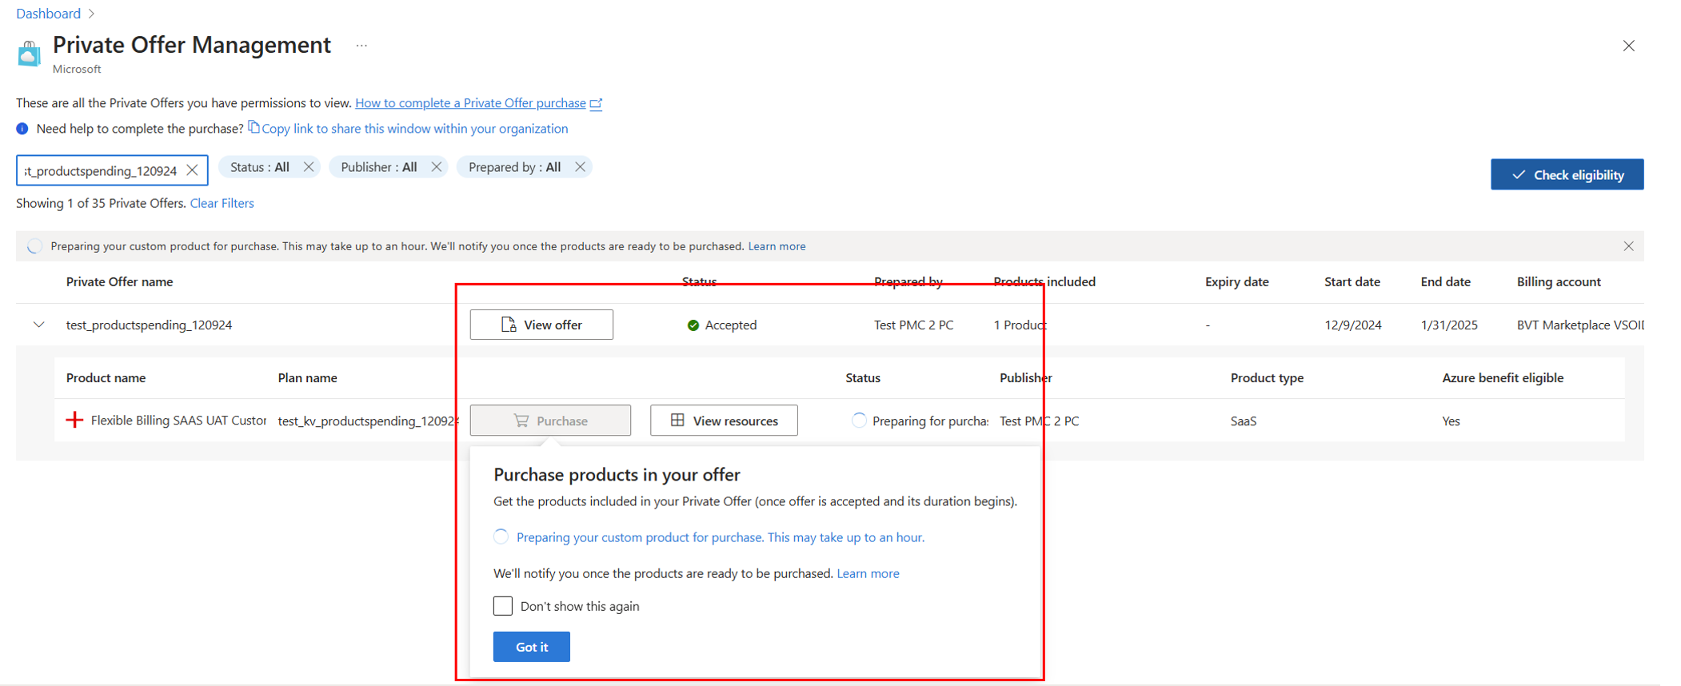The width and height of the screenshot is (1681, 686).
Task: Click Clear Filters link
Action: coord(222,203)
